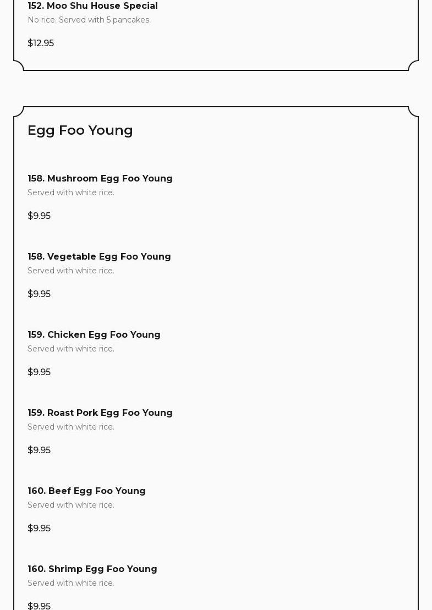The height and width of the screenshot is (610, 432).
Task: Click the Egg Foo Young section heading
Action: point(80,130)
